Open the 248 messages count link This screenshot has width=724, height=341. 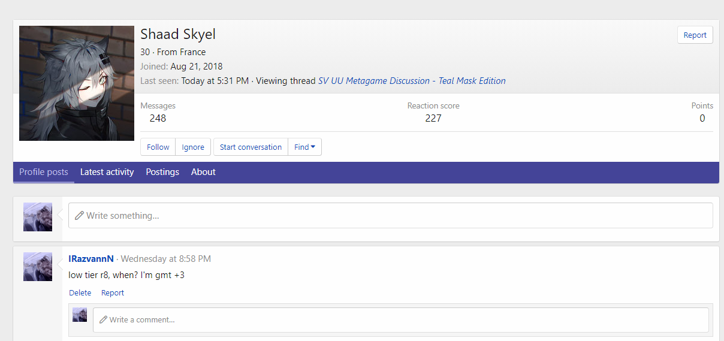click(x=158, y=118)
